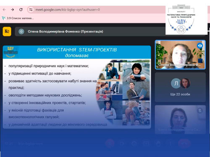Open the Олена Володимирівна video tile
Viewport: 210px width, 157px height.
(x=180, y=55)
